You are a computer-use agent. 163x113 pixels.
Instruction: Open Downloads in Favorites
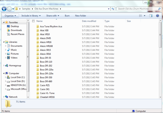point(16,30)
